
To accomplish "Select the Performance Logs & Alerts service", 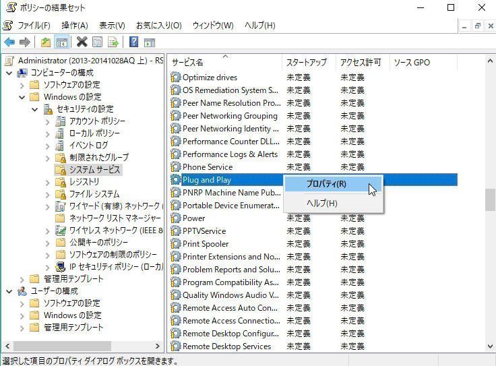I will (x=230, y=154).
